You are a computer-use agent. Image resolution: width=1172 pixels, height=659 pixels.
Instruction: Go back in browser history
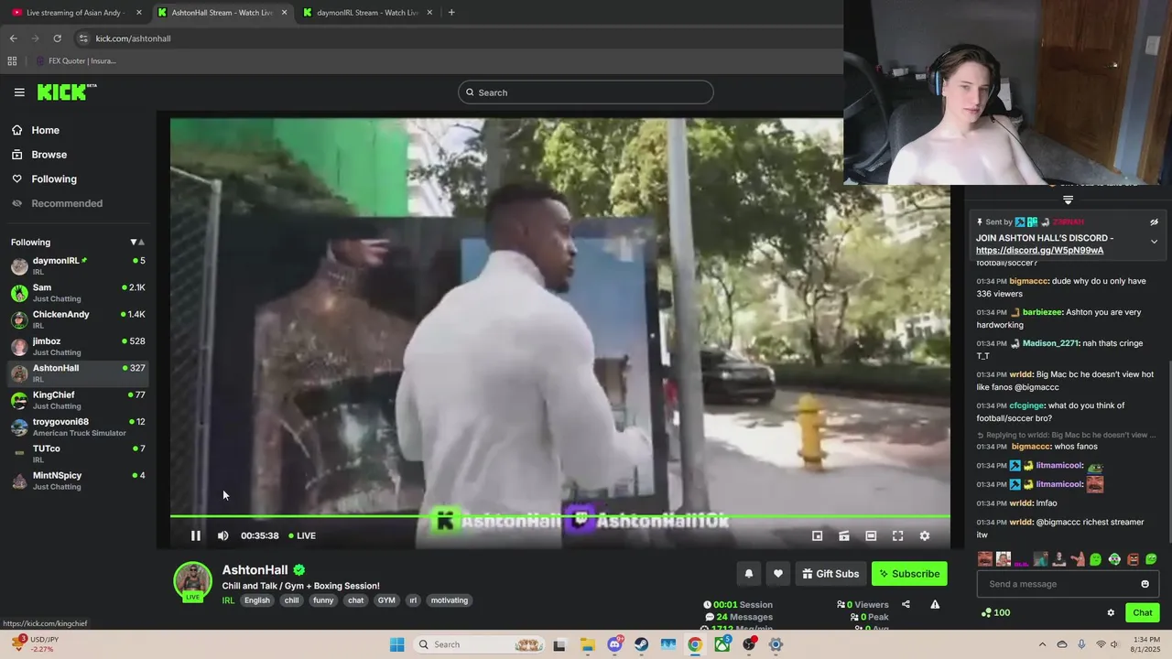[x=13, y=38]
